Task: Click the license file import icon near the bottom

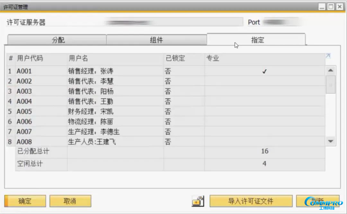Action: pyautogui.click(x=198, y=201)
